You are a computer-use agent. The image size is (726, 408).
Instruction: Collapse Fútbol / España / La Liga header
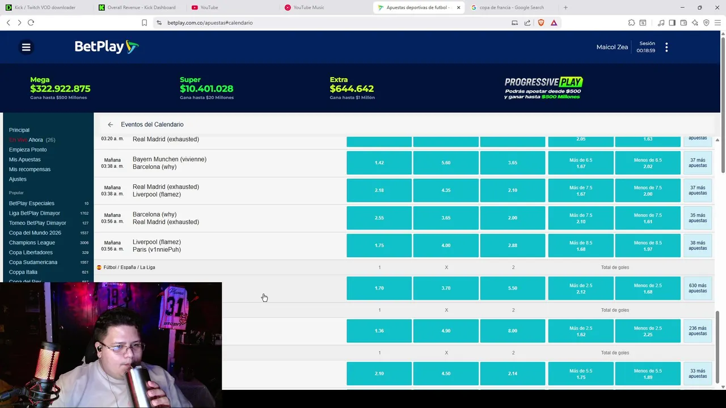(129, 267)
